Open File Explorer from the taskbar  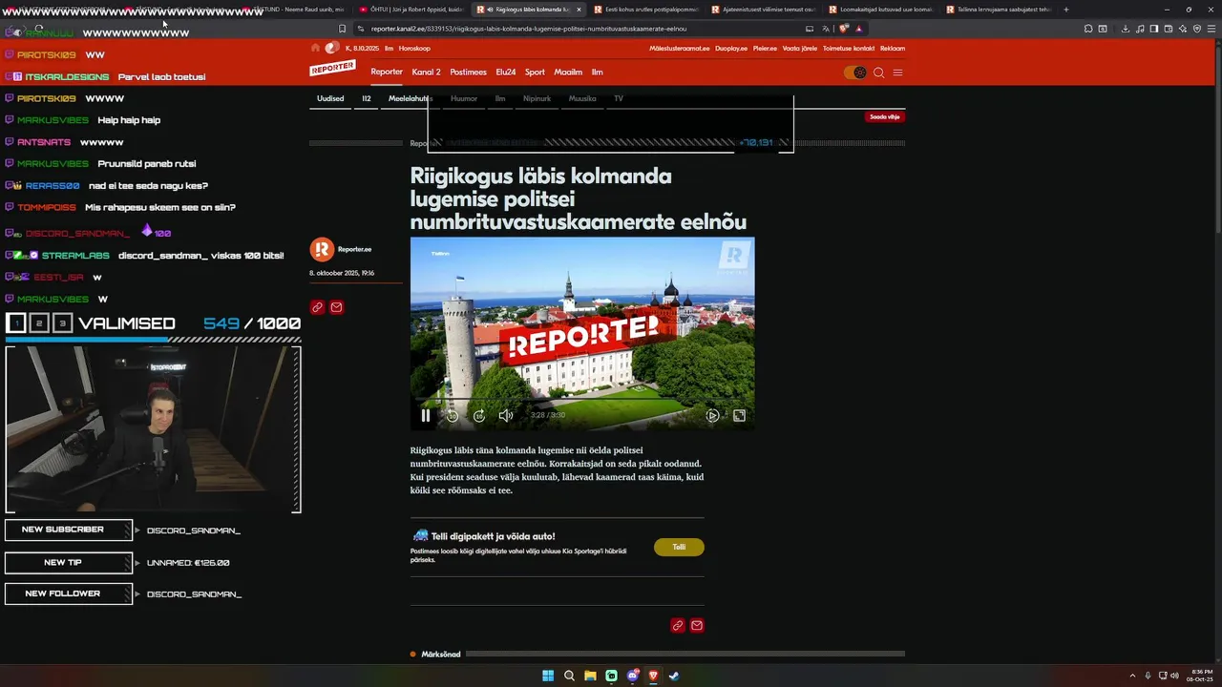pyautogui.click(x=590, y=676)
